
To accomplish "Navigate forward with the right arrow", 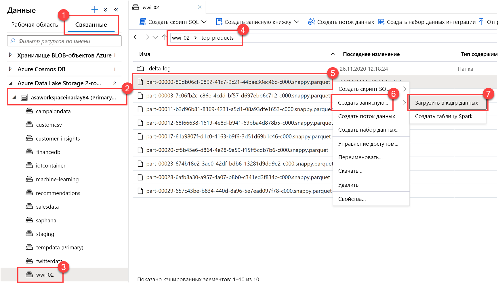I will point(146,37).
